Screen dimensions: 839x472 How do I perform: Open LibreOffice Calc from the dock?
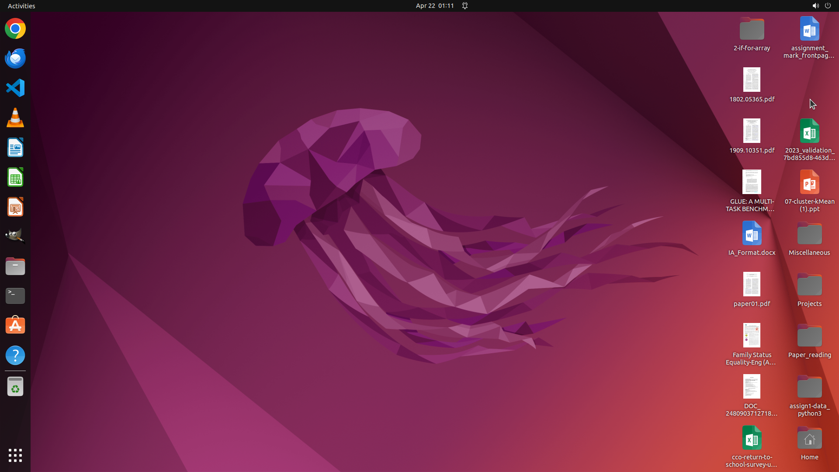point(15,177)
